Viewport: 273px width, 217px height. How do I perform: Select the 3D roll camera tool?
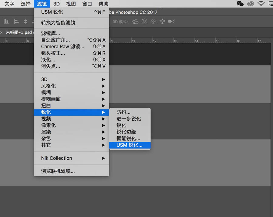click(144, 22)
